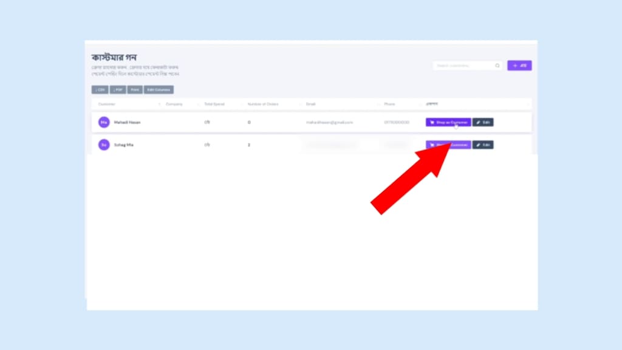Click Shop as Customer for Mahadi Hasan
This screenshot has width=622, height=350.
tap(448, 122)
